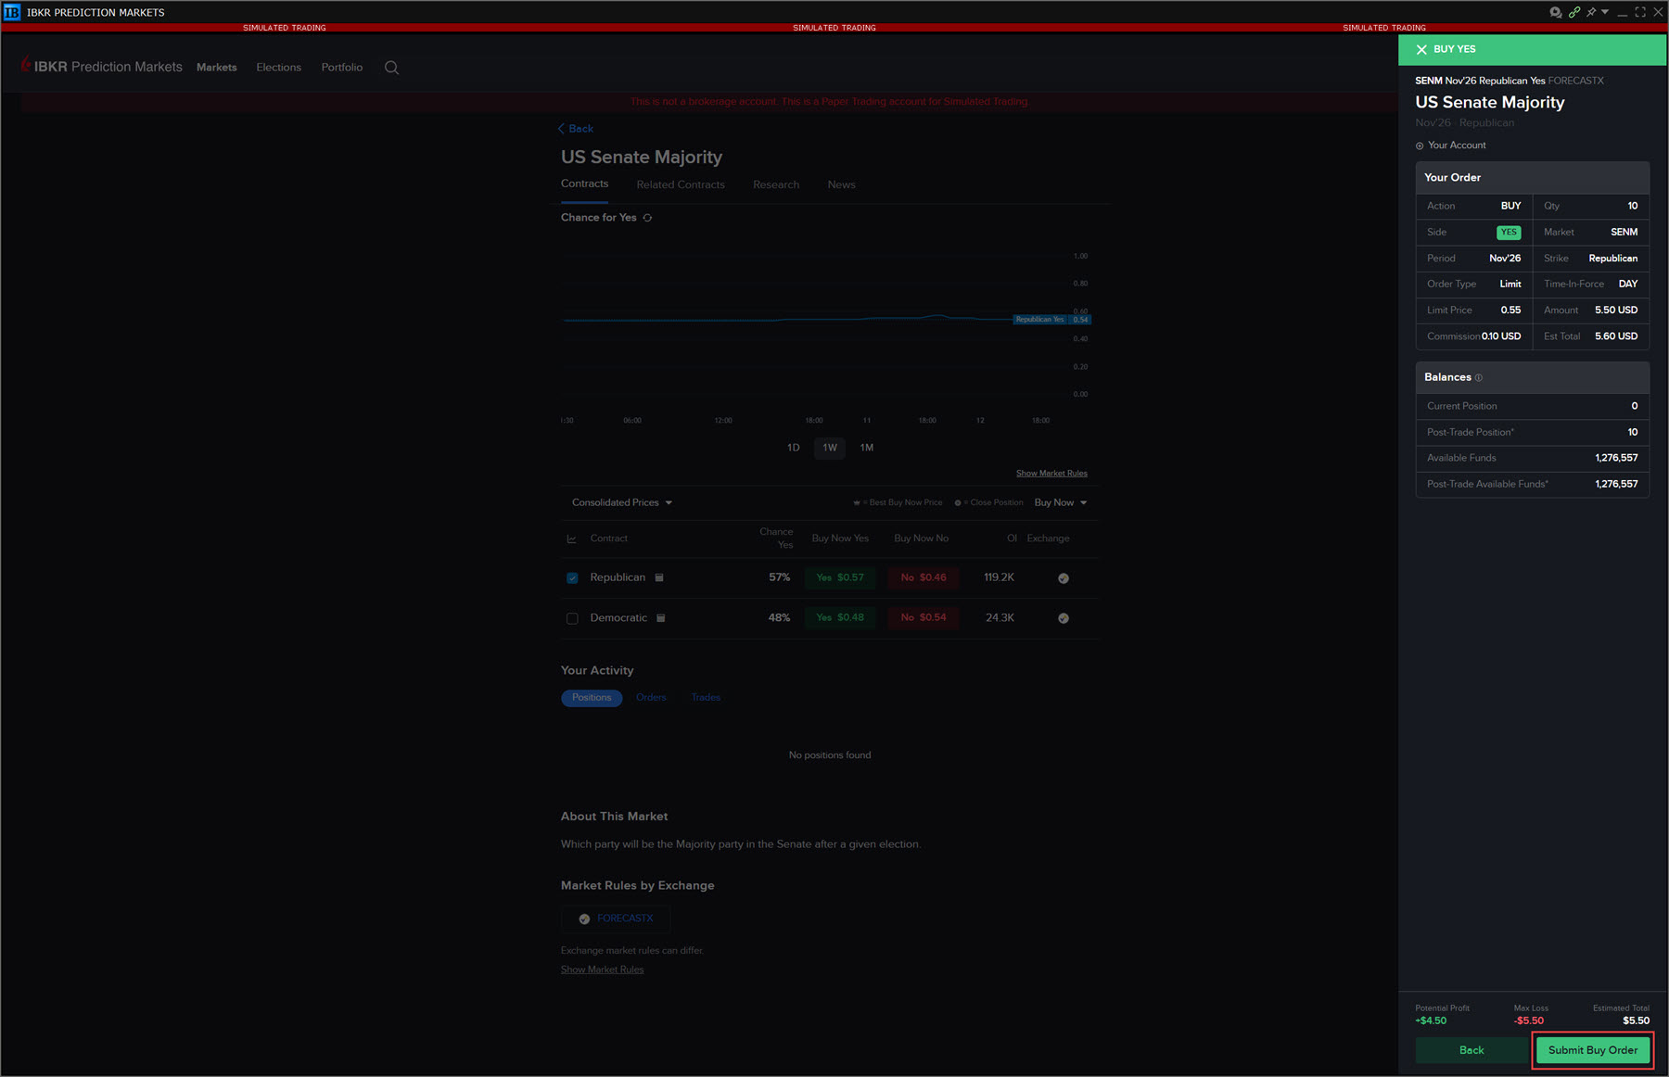Click the Qty value 10
Screen dimensions: 1669x1077
click(1632, 206)
